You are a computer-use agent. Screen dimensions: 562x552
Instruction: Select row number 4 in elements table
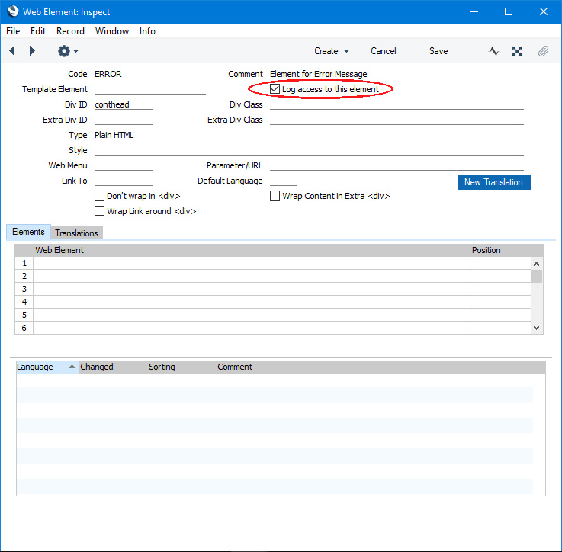coord(24,302)
